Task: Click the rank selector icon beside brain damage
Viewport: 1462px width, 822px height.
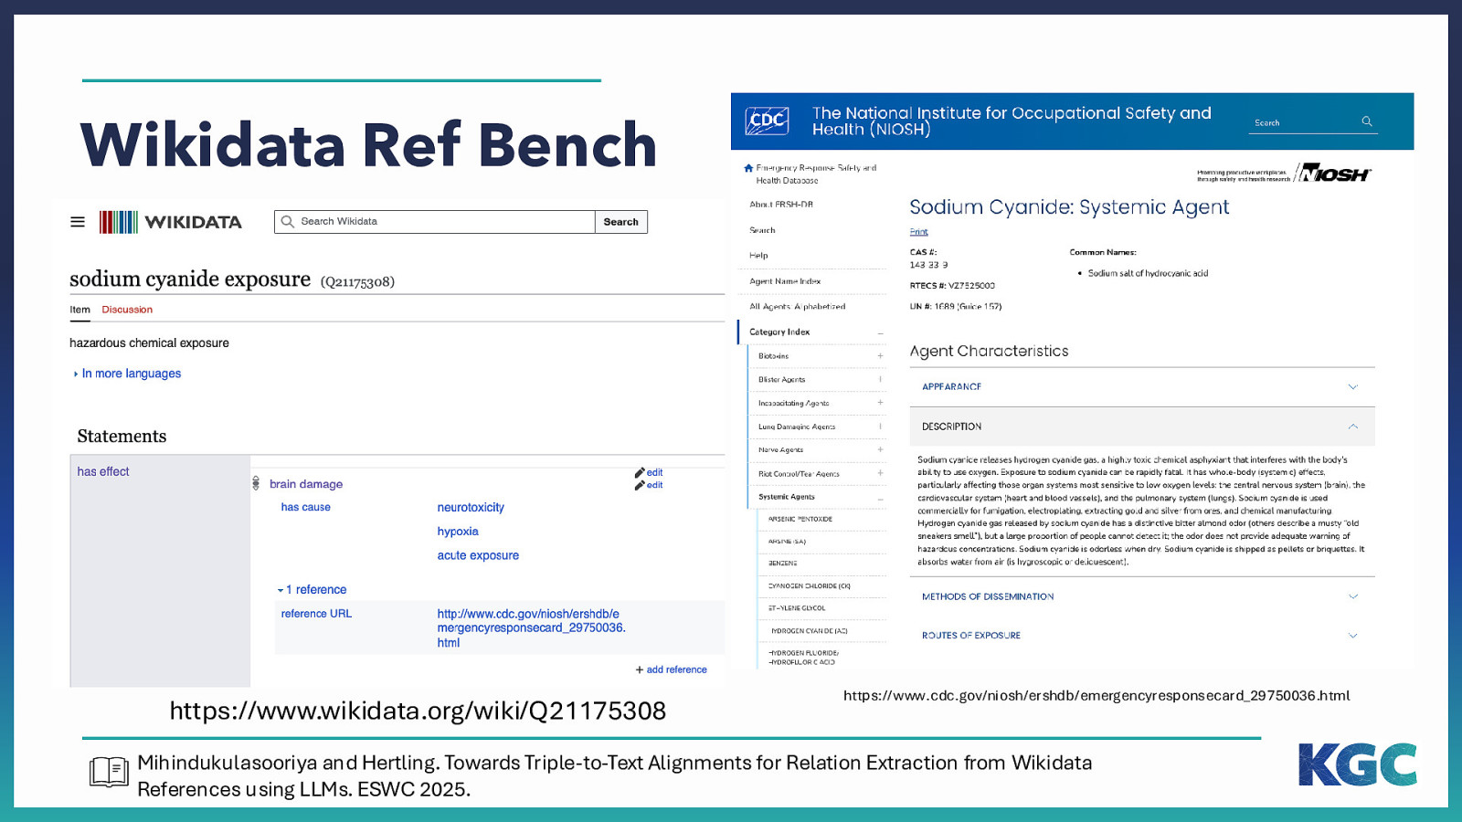Action: [x=256, y=483]
